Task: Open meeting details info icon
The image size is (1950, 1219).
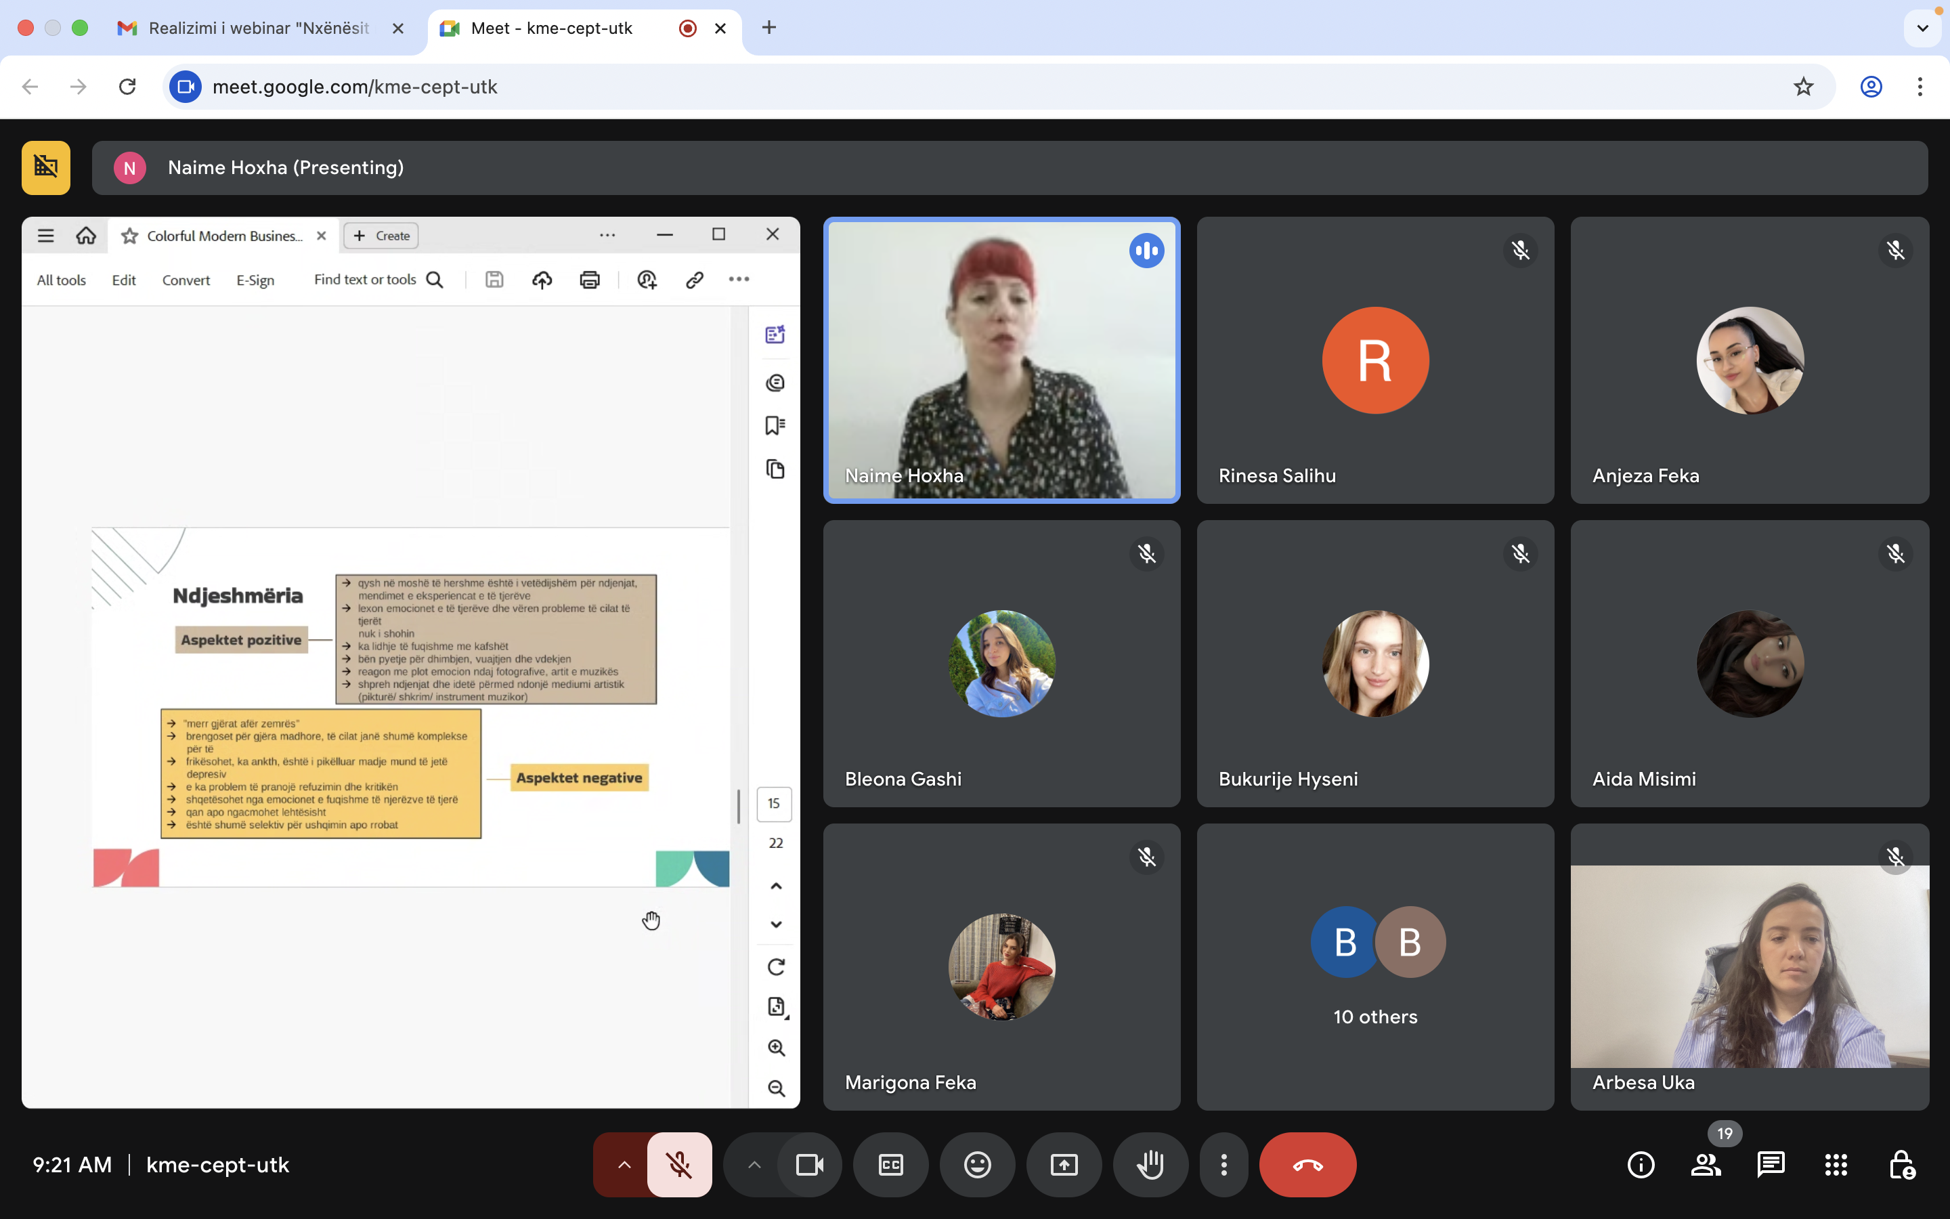Action: click(x=1641, y=1165)
